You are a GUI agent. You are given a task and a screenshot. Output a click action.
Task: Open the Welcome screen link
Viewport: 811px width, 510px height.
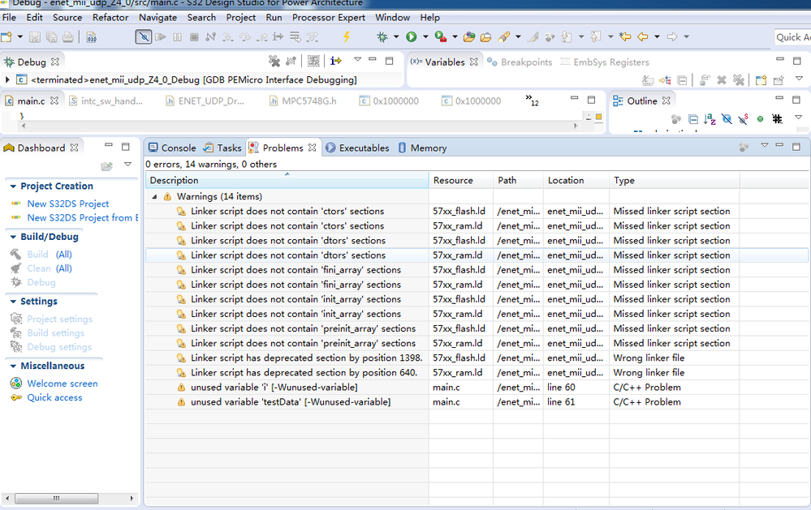click(62, 384)
